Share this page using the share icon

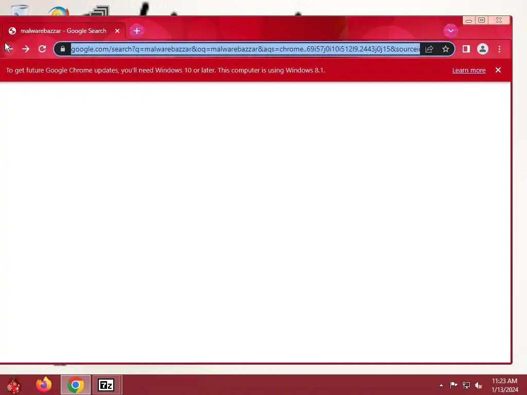[429, 49]
